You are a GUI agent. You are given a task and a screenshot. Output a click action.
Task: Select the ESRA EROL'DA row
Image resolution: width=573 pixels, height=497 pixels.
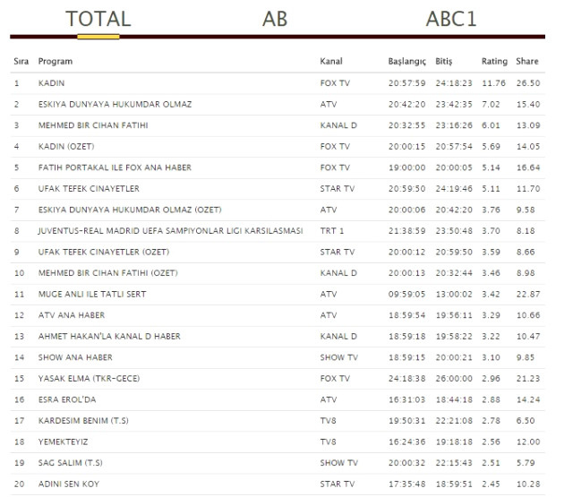tap(69, 399)
